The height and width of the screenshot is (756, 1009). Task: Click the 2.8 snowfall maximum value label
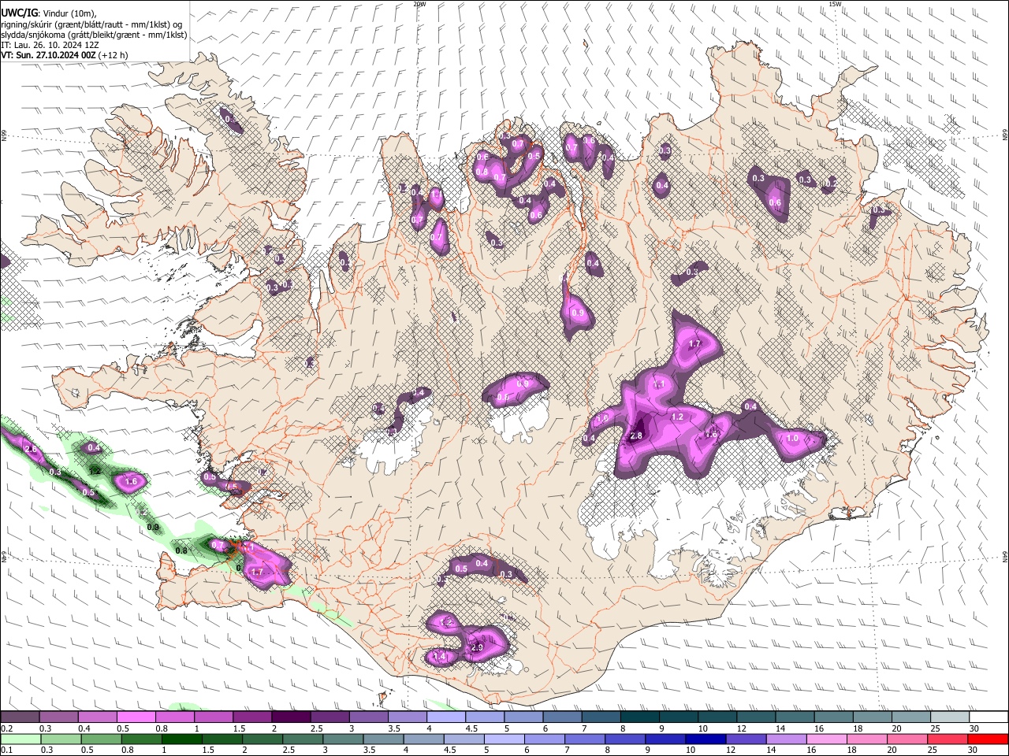click(637, 435)
